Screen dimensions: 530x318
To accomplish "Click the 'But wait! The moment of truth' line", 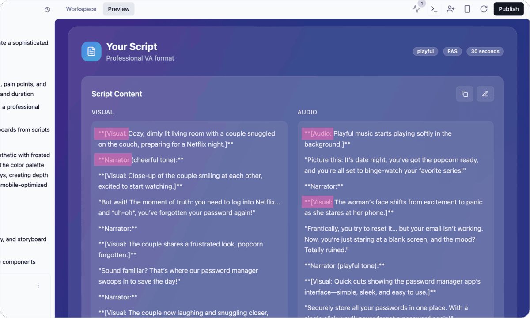I will click(x=189, y=207).
